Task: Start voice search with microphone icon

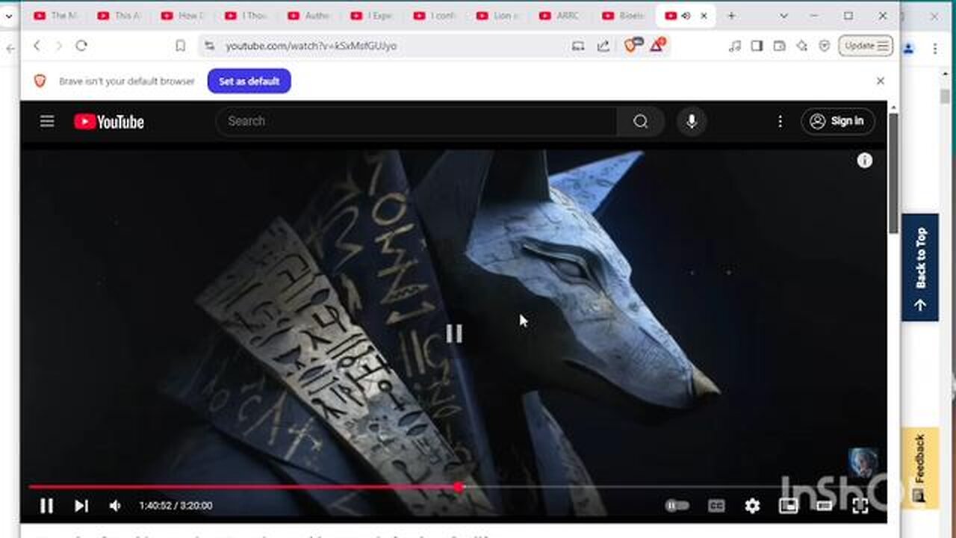Action: coord(692,121)
